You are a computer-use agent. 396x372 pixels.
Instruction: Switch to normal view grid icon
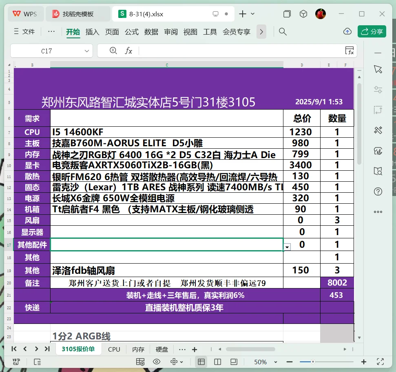201,362
